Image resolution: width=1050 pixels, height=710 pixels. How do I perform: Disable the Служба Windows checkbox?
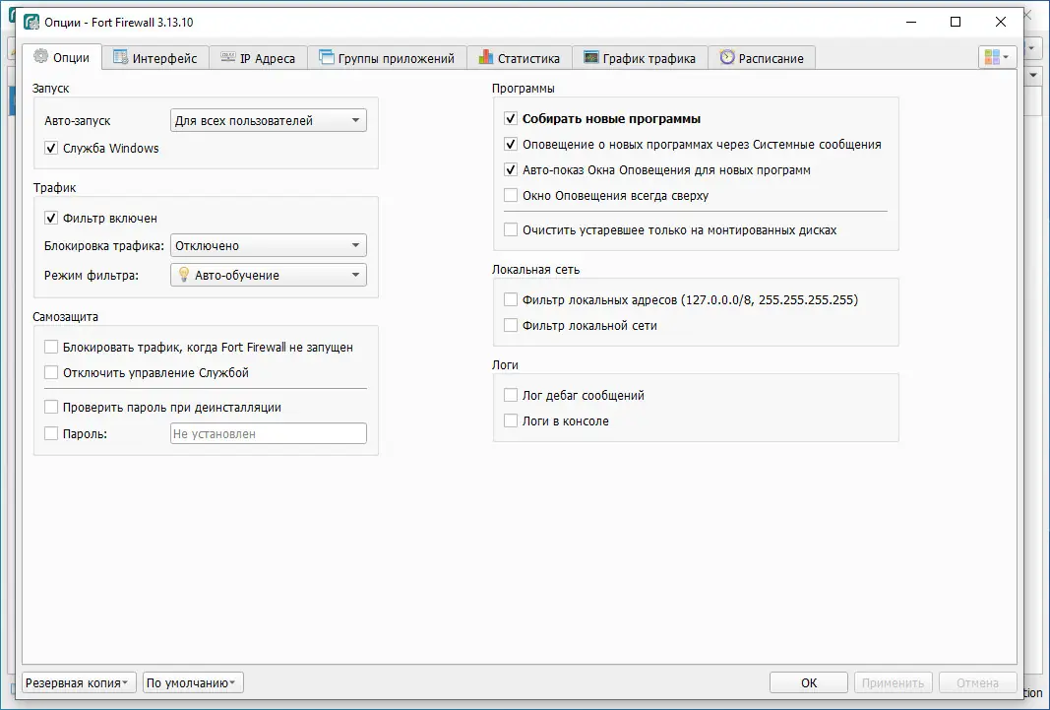[x=51, y=149]
